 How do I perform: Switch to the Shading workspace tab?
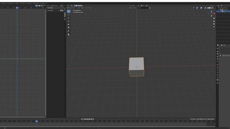coord(17,3)
